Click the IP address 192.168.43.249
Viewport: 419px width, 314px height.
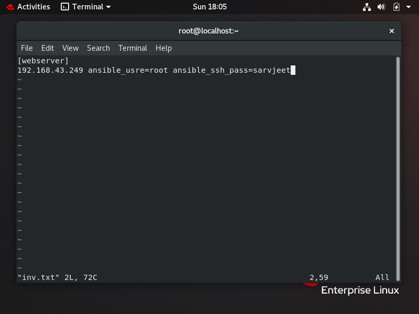click(x=50, y=70)
